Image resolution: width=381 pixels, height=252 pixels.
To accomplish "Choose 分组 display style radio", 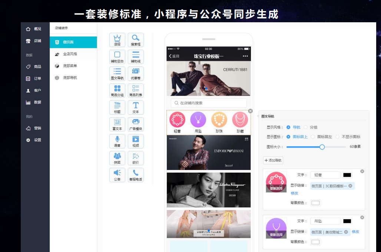I will click(305, 127).
